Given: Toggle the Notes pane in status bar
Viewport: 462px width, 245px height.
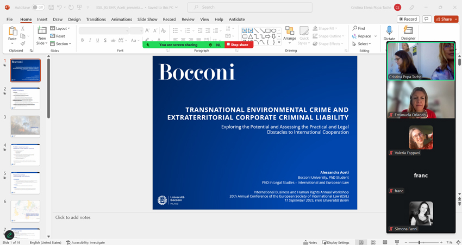Looking at the screenshot, I should tap(310, 242).
